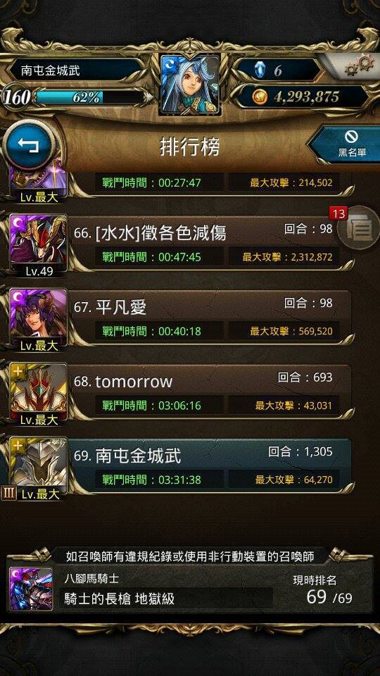
Task: Select the level 160 experience progress bar
Action: tap(75, 97)
